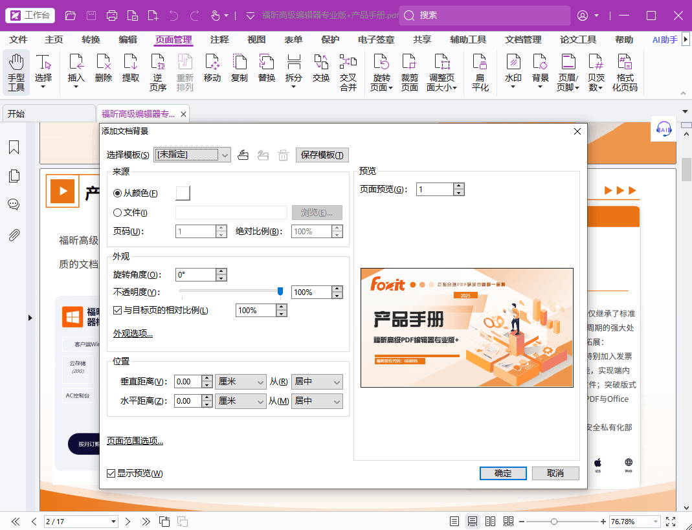692x530 pixels.
Task: Click the Flatten (扁平化) icon
Action: click(x=480, y=72)
